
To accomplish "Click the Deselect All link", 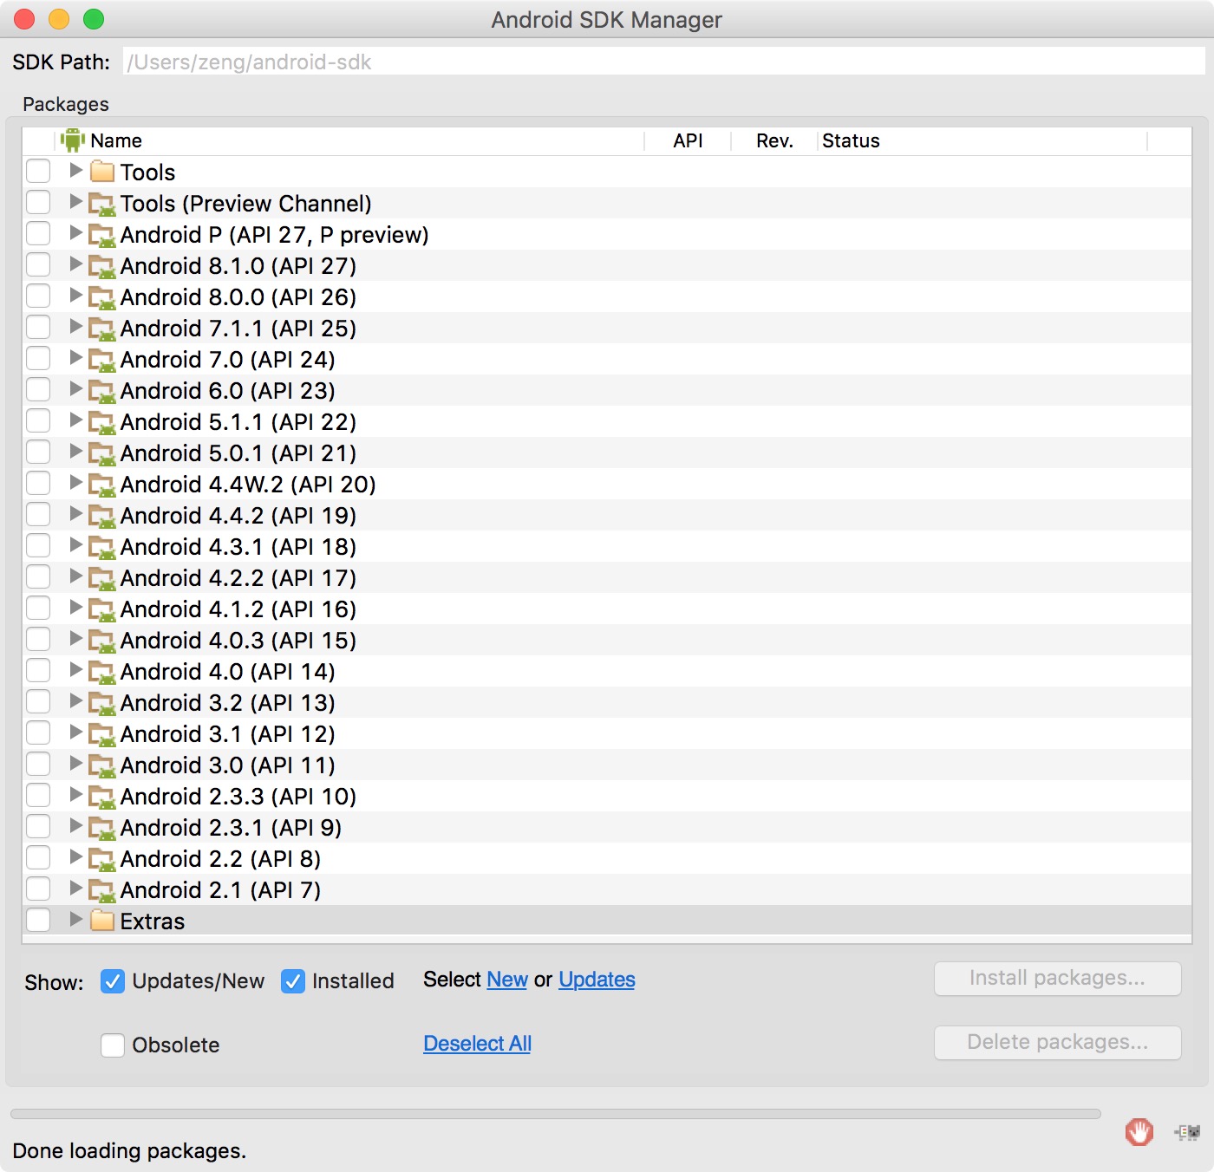I will [477, 1044].
